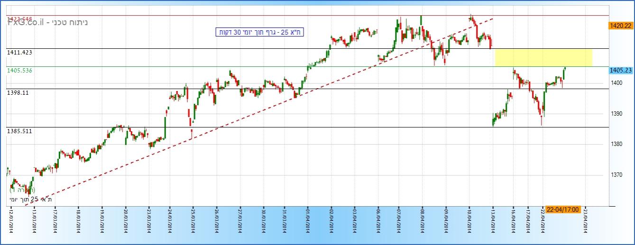Select the 1385.511 support level label
Viewport: 635px width, 245px height.
click(x=19, y=131)
